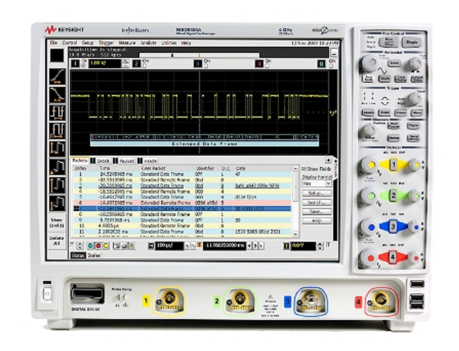Toggle the Show Fields checkbox

pos(304,169)
